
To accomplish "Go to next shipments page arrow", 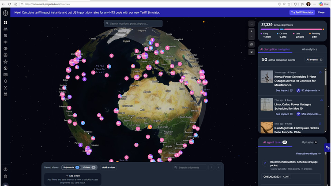I will click(218, 167).
